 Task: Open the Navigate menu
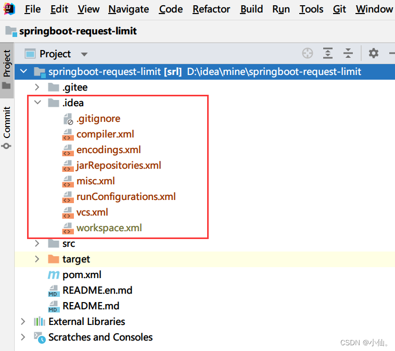pos(129,9)
